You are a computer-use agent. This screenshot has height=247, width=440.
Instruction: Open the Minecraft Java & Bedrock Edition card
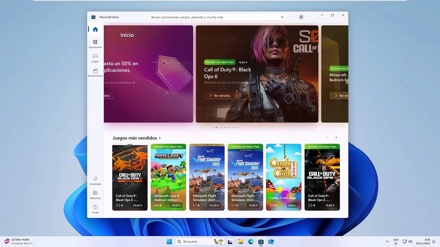[168, 177]
